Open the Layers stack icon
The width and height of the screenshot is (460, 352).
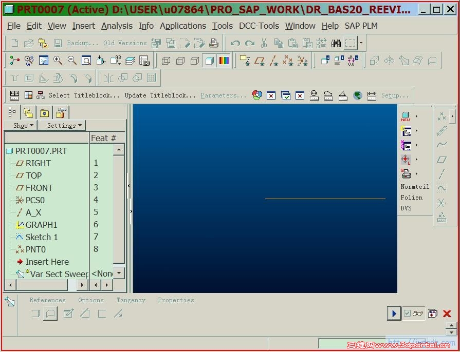130,61
